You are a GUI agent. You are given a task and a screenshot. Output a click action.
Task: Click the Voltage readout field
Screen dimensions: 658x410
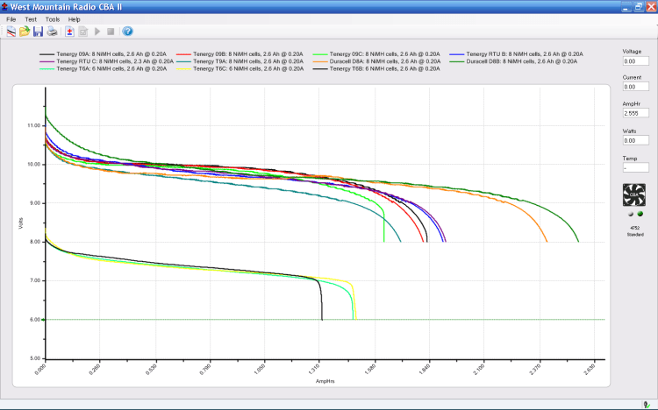[x=635, y=61]
